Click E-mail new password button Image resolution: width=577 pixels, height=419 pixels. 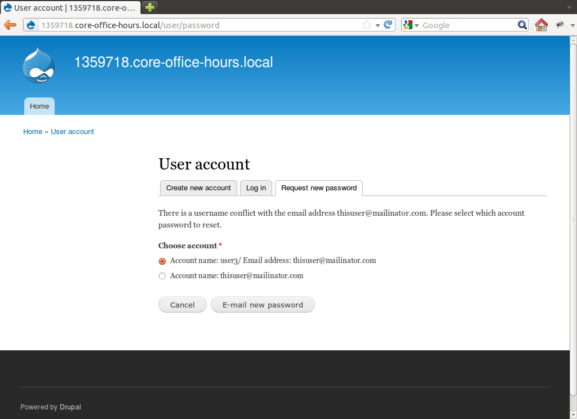tap(263, 305)
